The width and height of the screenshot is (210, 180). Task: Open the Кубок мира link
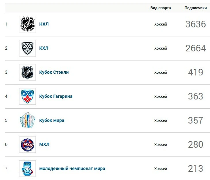[x=52, y=120]
